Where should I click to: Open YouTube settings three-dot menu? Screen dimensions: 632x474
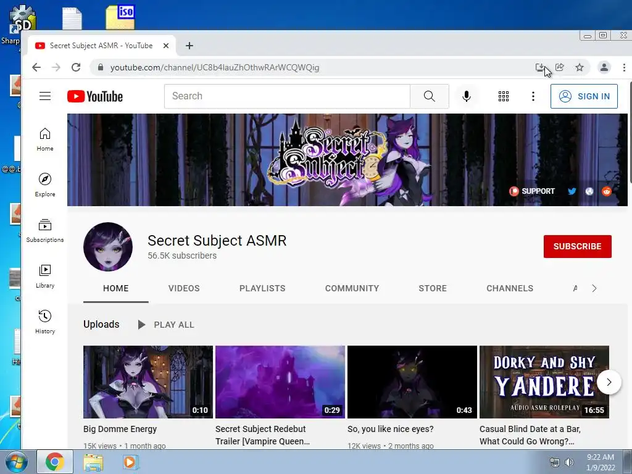(x=533, y=96)
